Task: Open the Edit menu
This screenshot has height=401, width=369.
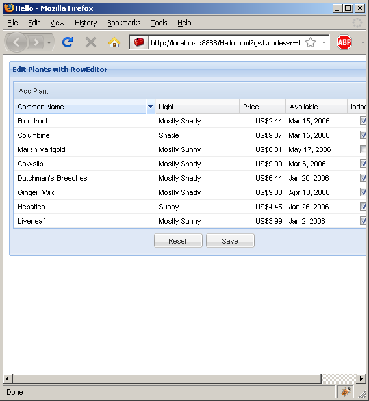Action: click(x=34, y=23)
